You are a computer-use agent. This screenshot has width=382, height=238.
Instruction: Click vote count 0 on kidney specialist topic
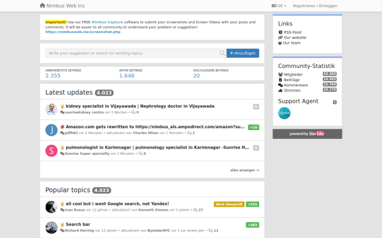[x=256, y=107]
